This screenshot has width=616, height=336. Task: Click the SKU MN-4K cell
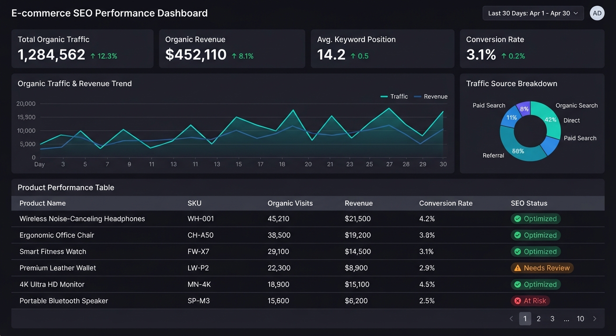(x=199, y=284)
